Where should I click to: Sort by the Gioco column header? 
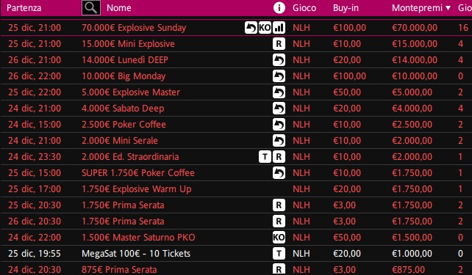pos(304,8)
